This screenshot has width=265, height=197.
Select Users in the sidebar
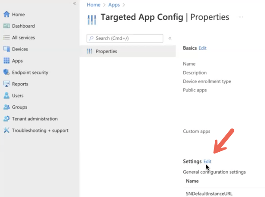point(18,96)
